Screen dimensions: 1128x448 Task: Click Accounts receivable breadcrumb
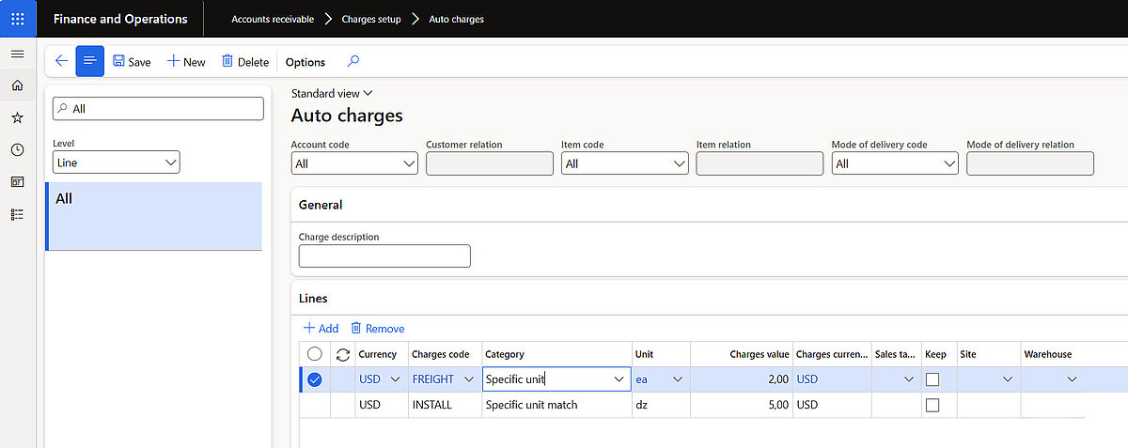click(x=273, y=19)
